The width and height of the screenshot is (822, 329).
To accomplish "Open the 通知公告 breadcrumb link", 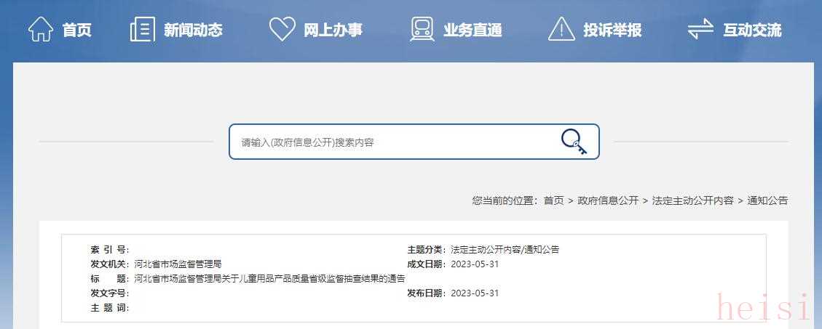I will pyautogui.click(x=767, y=200).
